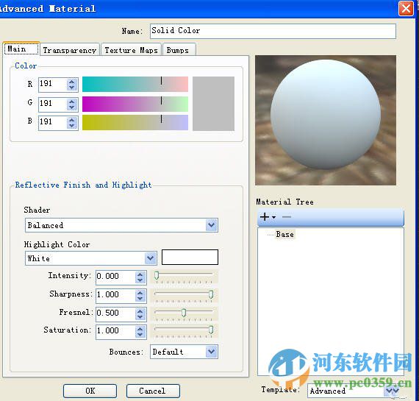
Task: Select the Base item in Material Tree
Action: tap(285, 234)
